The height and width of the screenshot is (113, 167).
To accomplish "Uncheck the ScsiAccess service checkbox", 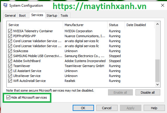I will (x=10, y=51).
